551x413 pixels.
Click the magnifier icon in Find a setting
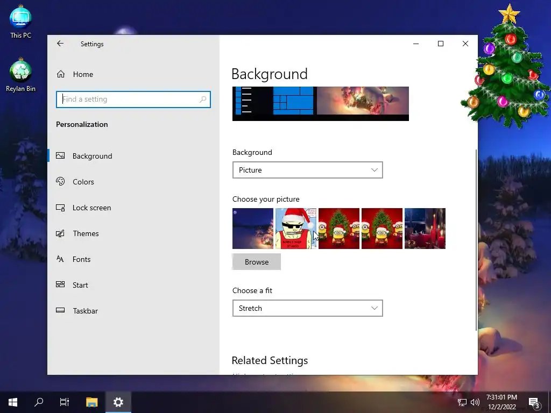(203, 99)
